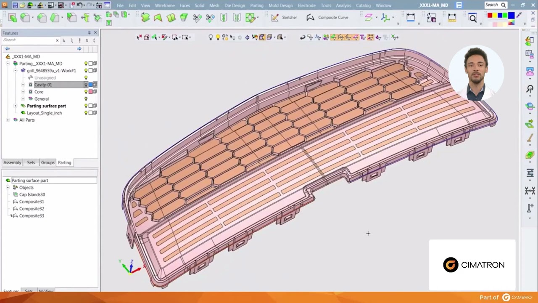This screenshot has width=538, height=303.
Task: Click the back arrow in the Features panel
Action: (7, 49)
